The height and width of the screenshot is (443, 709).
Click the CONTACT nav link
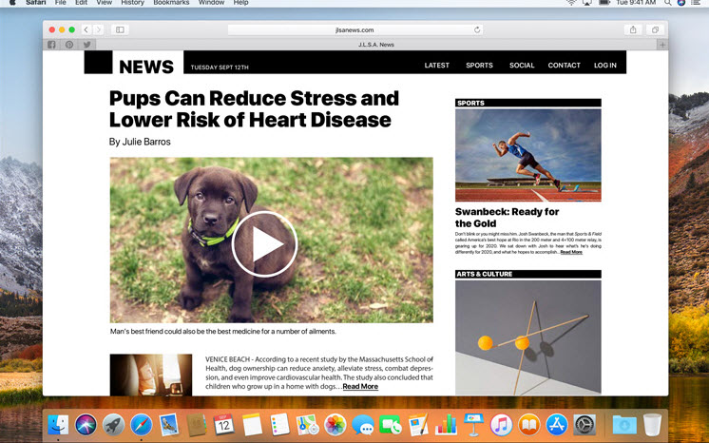tap(564, 66)
